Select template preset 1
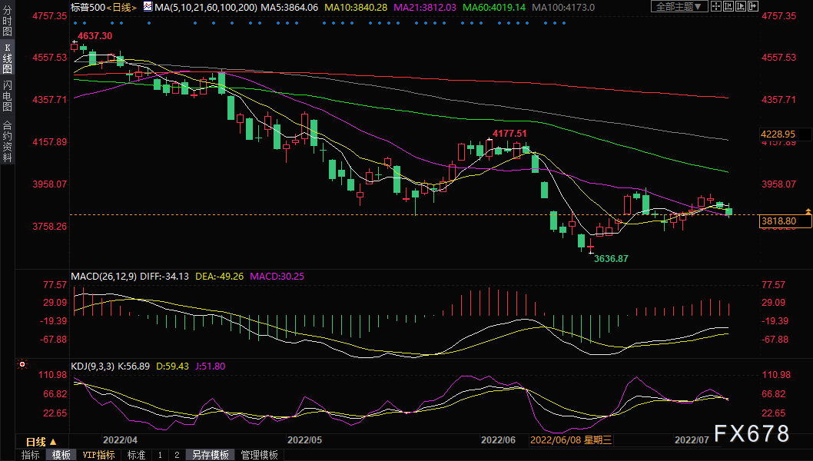This screenshot has width=813, height=461. [x=160, y=455]
